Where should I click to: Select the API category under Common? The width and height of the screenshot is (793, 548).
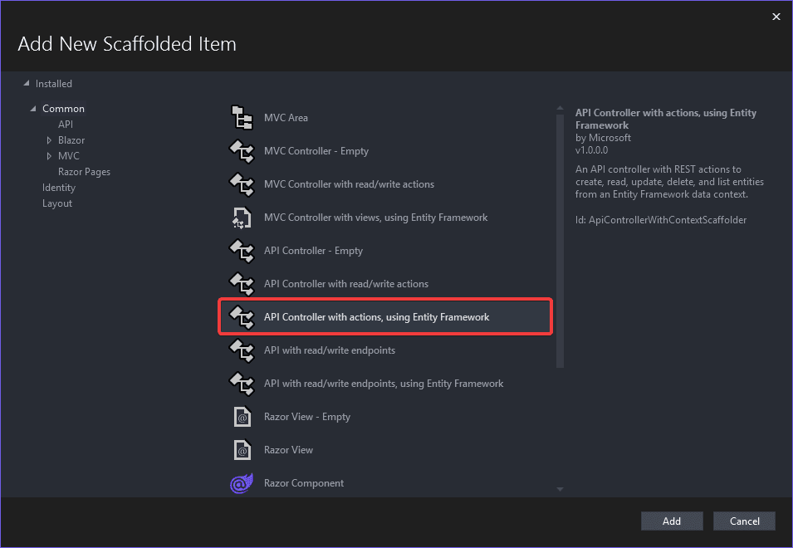[66, 124]
